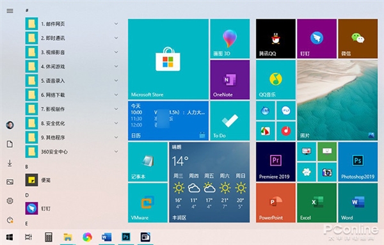Expand the hamburger menu of Start
This screenshot has height=245, width=384.
(10, 11)
